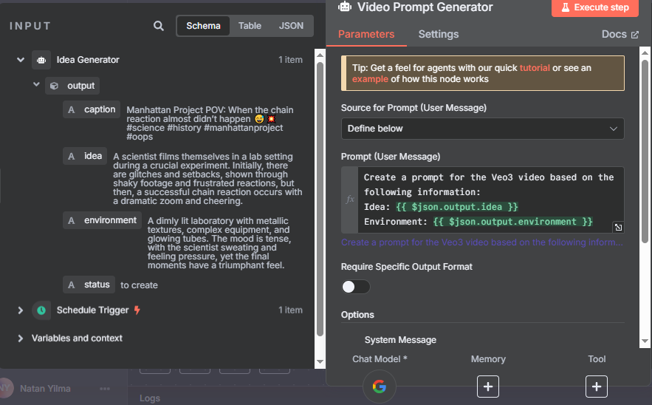Expand the prompt editor with corner icon

coord(618,228)
